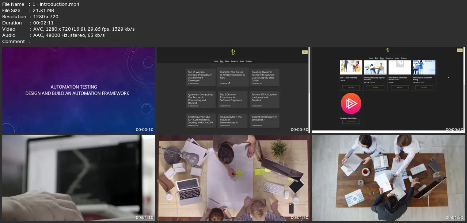The image size is (467, 223).
Task: Add Introduction to Backend API Testing to cart
Action: pyautogui.click(x=424, y=87)
